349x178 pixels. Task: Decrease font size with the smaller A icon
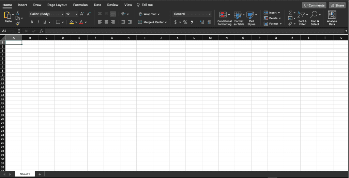(x=89, y=14)
